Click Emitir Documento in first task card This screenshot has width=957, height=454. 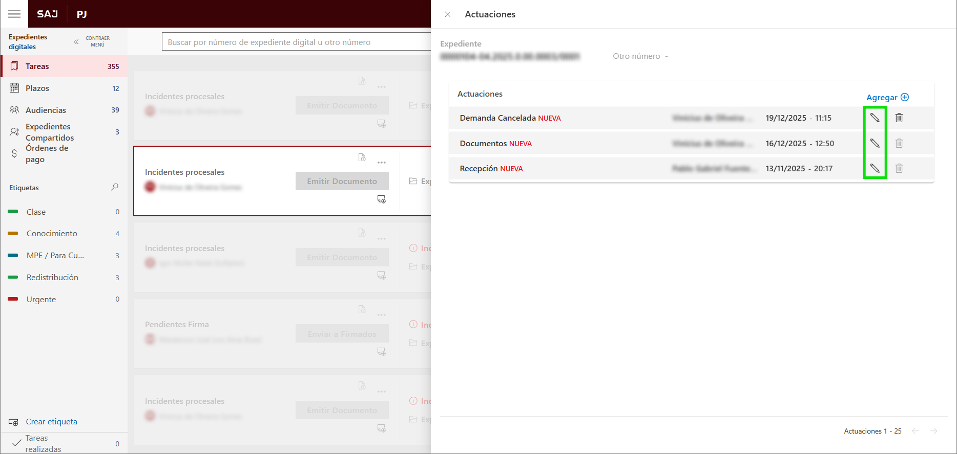342,105
